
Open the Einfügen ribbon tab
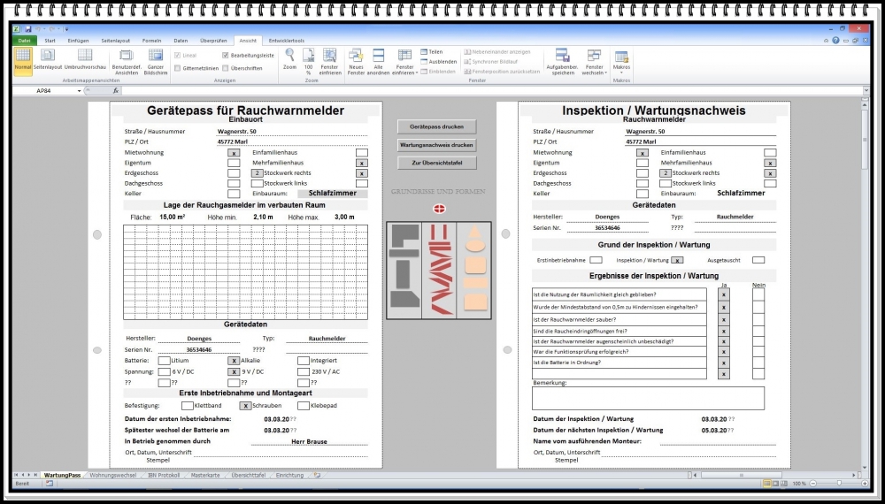78,41
